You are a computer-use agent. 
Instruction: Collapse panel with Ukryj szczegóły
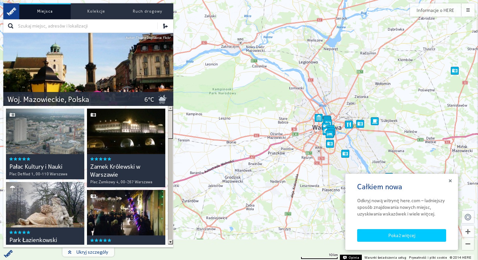[88, 252]
